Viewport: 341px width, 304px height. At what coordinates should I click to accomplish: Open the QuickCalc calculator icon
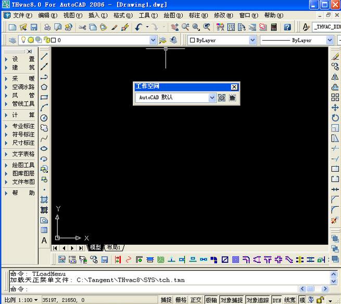coord(274,27)
